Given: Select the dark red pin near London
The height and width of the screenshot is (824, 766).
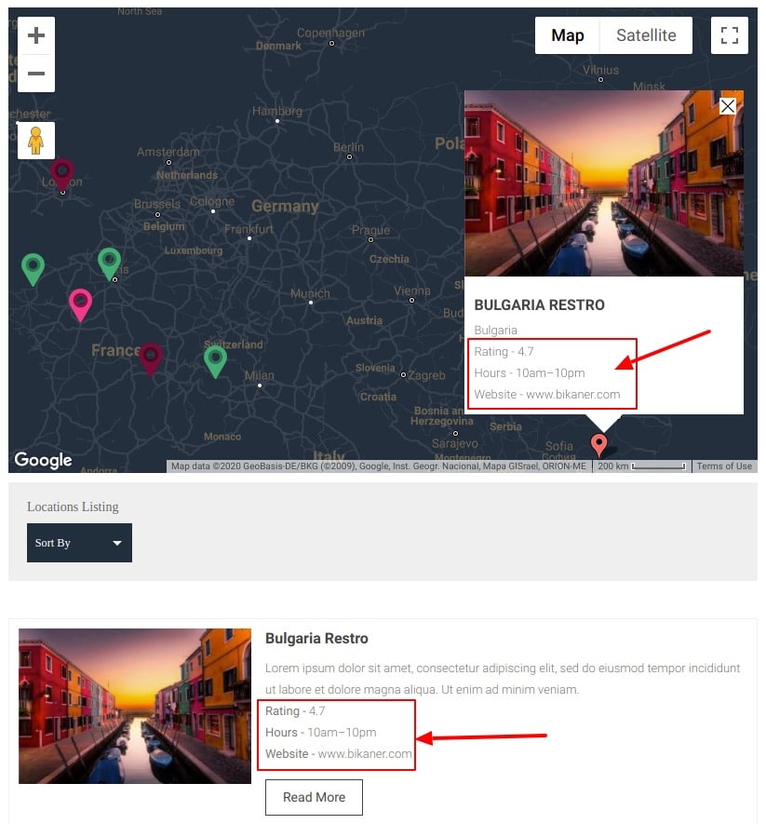Looking at the screenshot, I should (62, 172).
